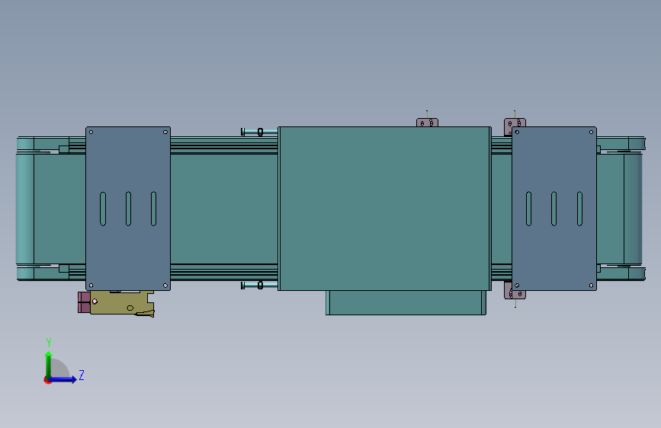The height and width of the screenshot is (428, 661).
Task: Select the red origin dot of the triad
Action: (47, 380)
